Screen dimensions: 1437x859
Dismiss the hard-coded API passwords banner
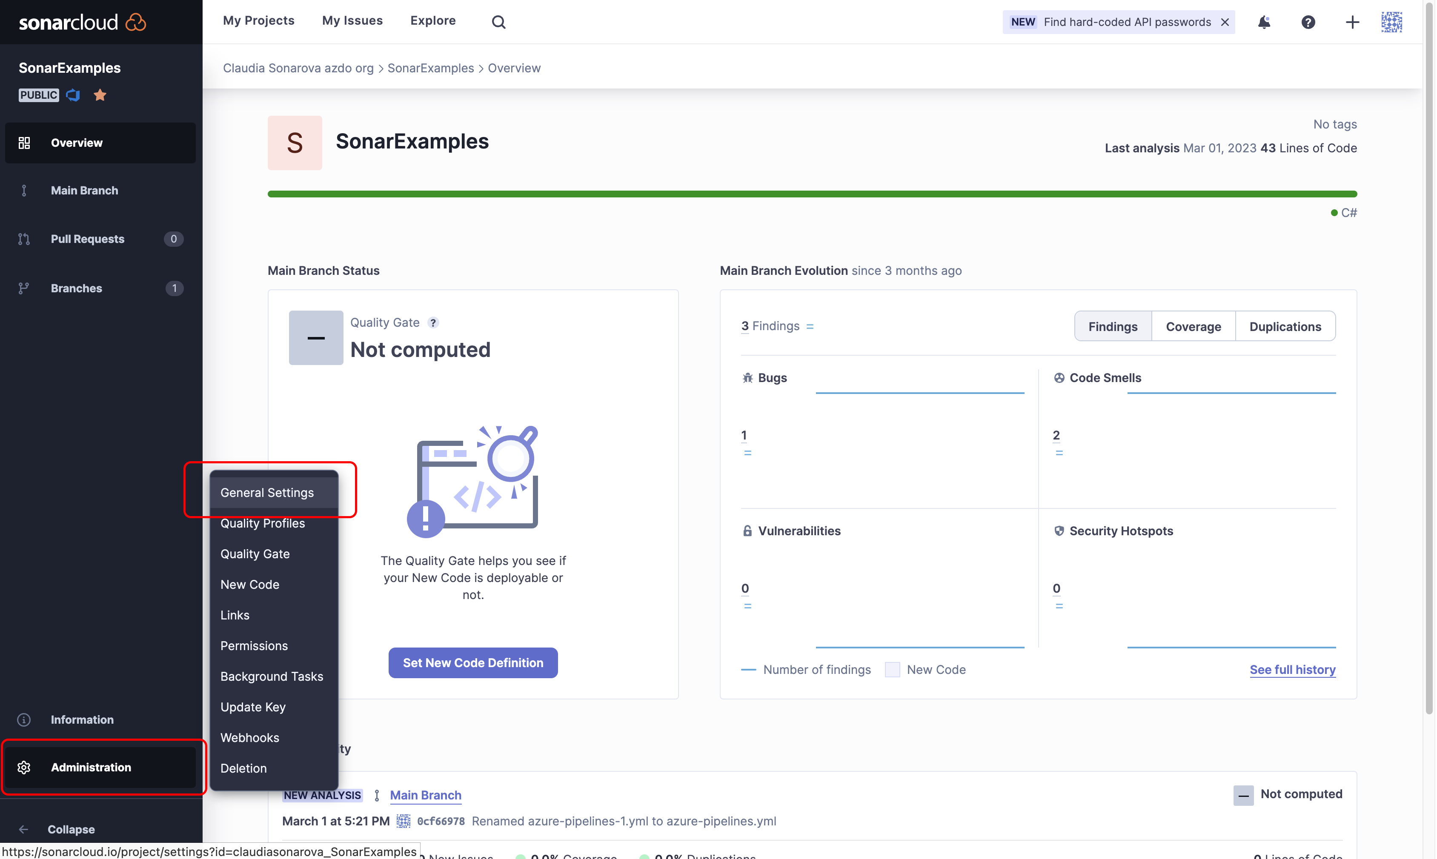coord(1225,22)
